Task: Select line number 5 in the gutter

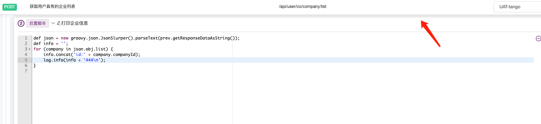Action: pyautogui.click(x=26, y=60)
